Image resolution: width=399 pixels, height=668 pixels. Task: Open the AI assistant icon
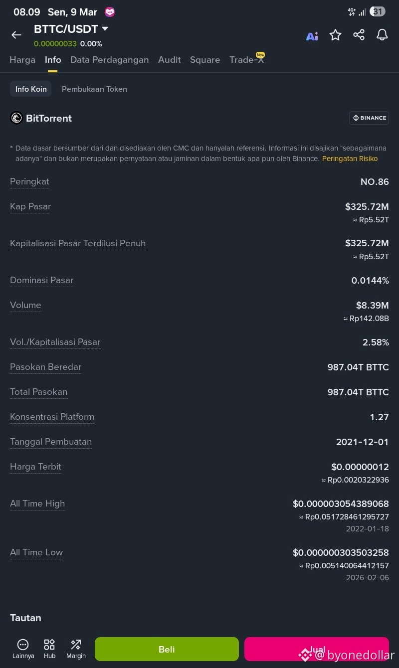point(312,36)
